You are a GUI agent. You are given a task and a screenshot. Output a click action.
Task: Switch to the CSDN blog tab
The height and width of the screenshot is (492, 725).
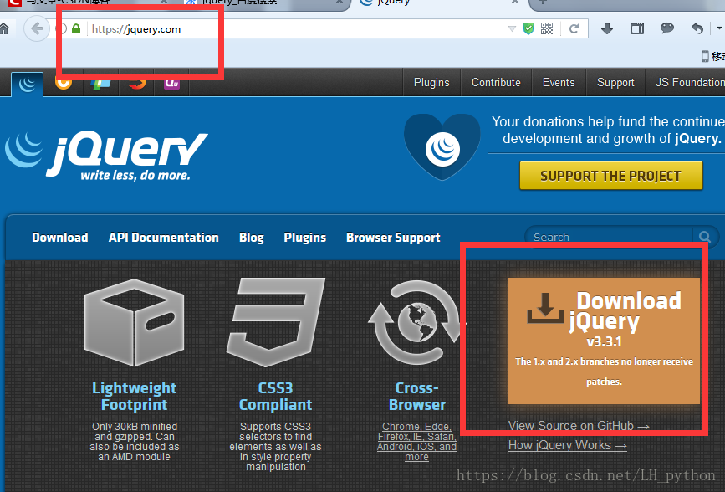click(88, 3)
